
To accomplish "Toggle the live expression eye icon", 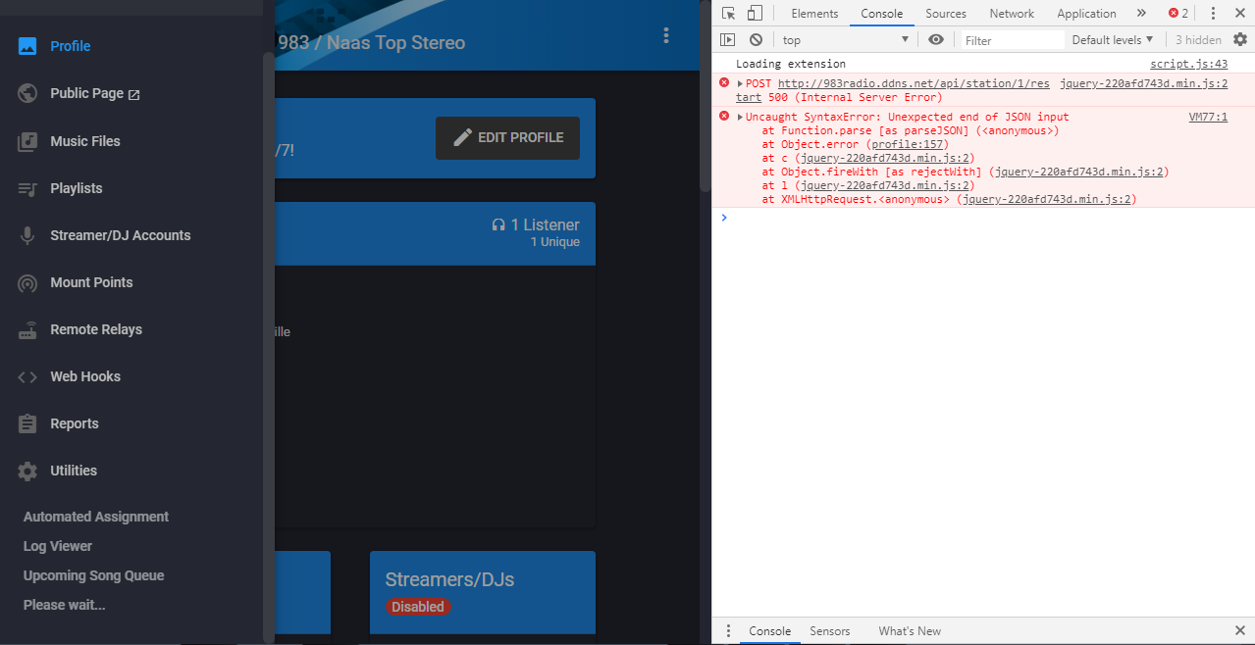I will pos(935,39).
